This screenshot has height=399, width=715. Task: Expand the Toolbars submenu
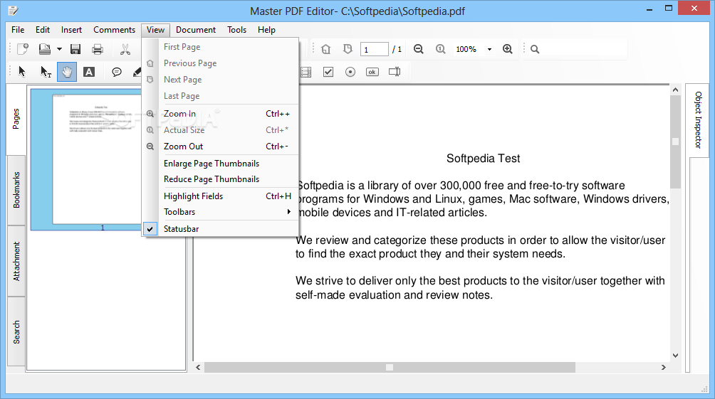(221, 212)
